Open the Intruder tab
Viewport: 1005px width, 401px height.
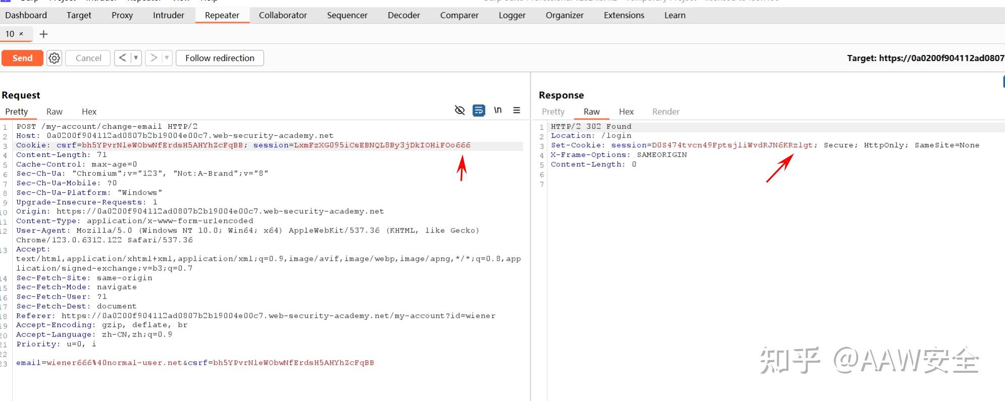(169, 15)
